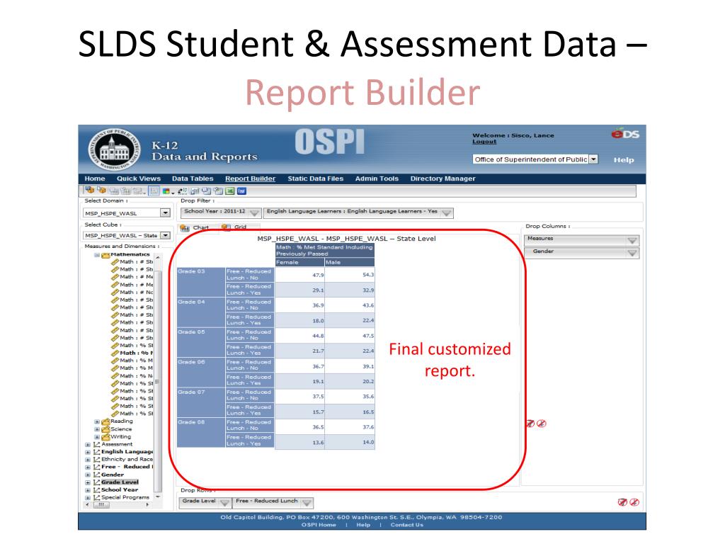Click the Mathematics folder icon in tree
725x544 pixels.
(x=105, y=255)
